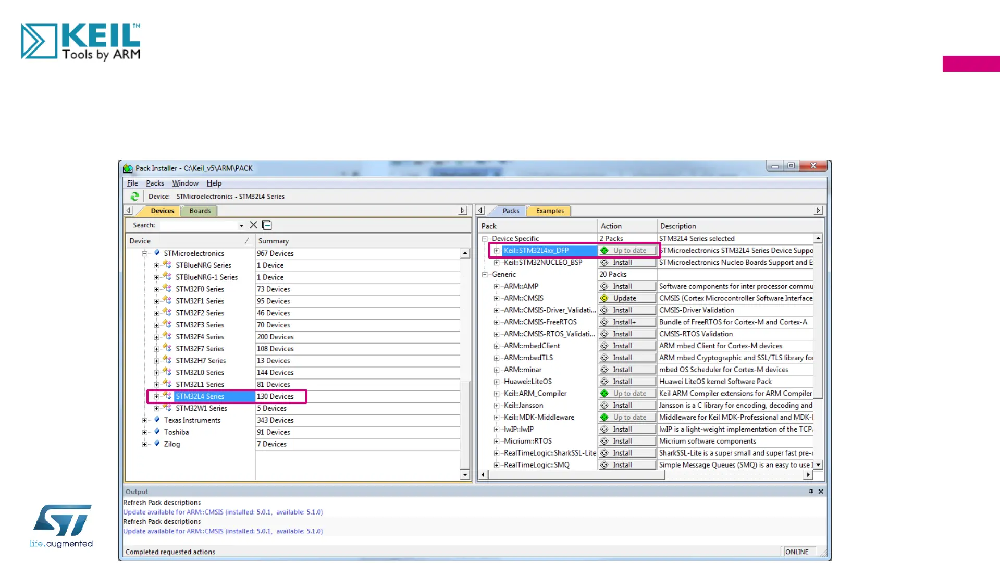Viewport: 1000px width, 563px height.
Task: Switch to the Boards tab
Action: [x=200, y=211]
